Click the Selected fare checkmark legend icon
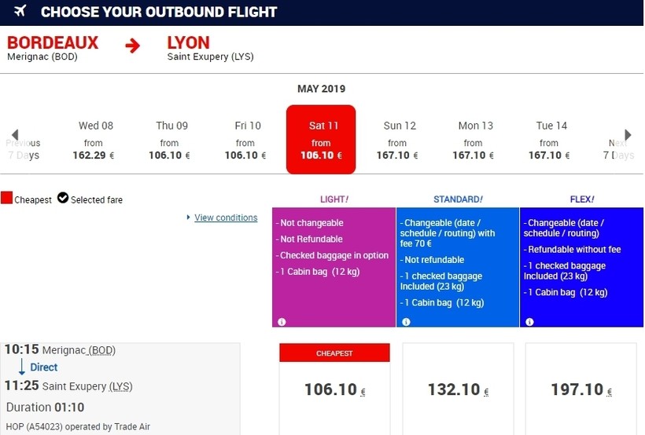Screen dimensions: 645x435 coord(63,199)
